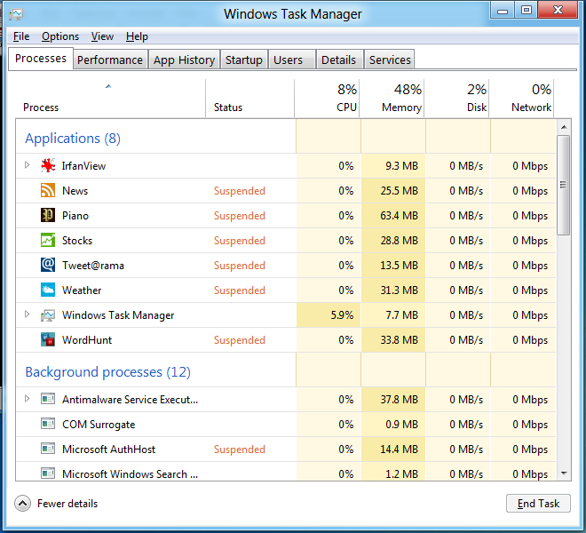Click the 63.4 MB memory cell
The width and height of the screenshot is (586, 533).
click(393, 216)
